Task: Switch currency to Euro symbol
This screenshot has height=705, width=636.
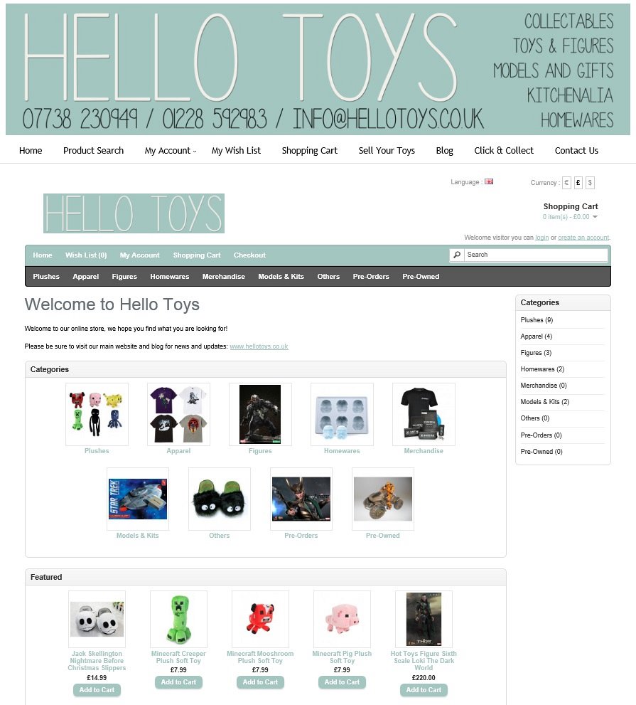Action: (x=566, y=183)
